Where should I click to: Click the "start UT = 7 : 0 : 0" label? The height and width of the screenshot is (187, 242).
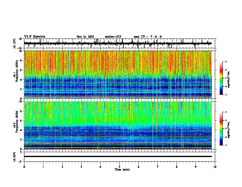click(x=148, y=37)
